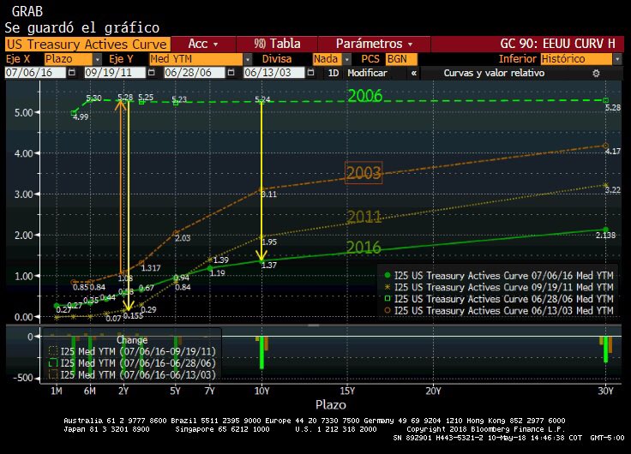Edit the 06/28/06 date field
The image size is (631, 454).
(x=195, y=73)
